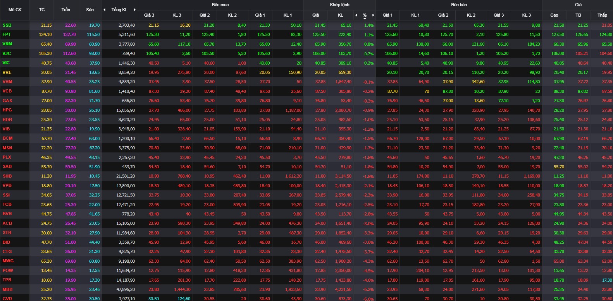Viewport: 613px width, 301px height.
Task: Click VJC ceiling price 112.60
Action: [x=69, y=53]
